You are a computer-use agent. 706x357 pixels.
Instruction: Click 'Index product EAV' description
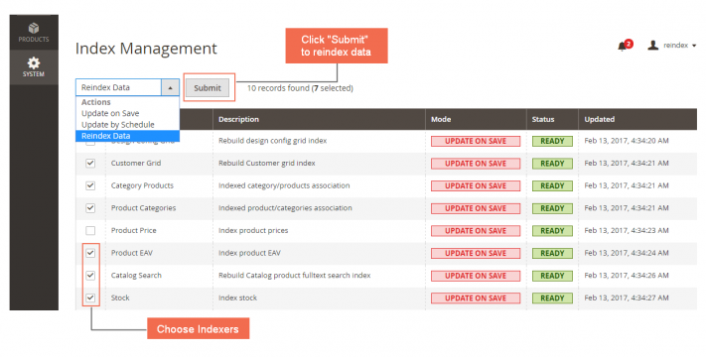[249, 253]
